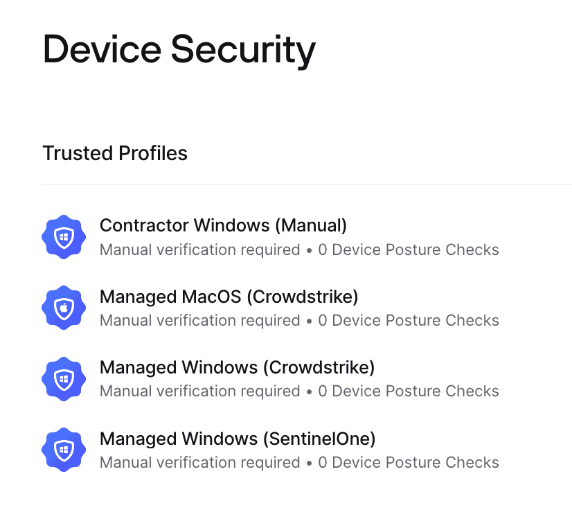Screen dimensions: 572x510
Task: Open the Contractor Windows (Manual) profile
Action: pyautogui.click(x=223, y=225)
